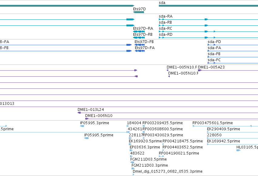Screen dimensions: 258x176
Task: Select the RP003608600.5prime label
Action: pos(163,129)
